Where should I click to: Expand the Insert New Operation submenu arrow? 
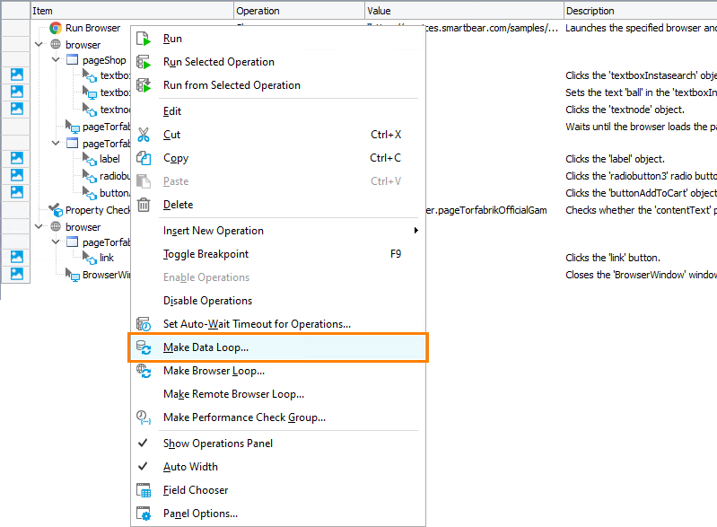pos(416,231)
